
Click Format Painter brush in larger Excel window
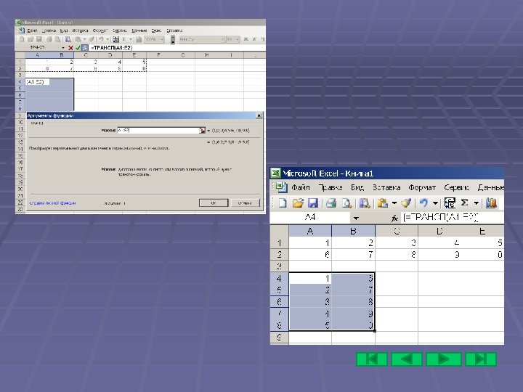pyautogui.click(x=406, y=203)
